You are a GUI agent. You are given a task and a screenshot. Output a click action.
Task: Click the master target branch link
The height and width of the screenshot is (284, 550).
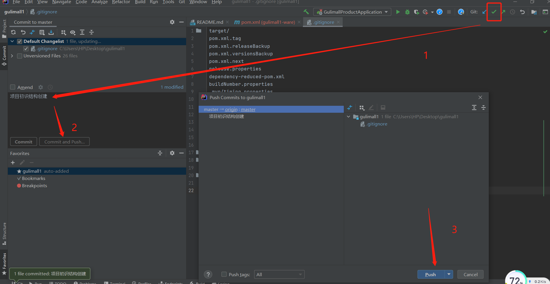coord(248,110)
